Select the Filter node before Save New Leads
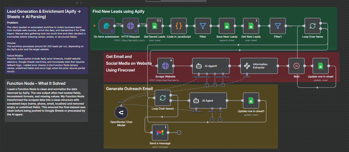Screen dimensions: 349x152 tap(203, 26)
